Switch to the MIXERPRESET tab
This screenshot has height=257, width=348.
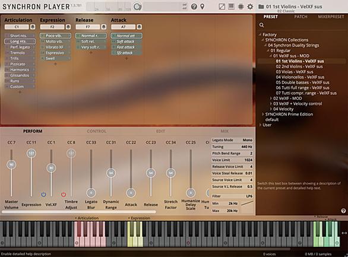(331, 17)
